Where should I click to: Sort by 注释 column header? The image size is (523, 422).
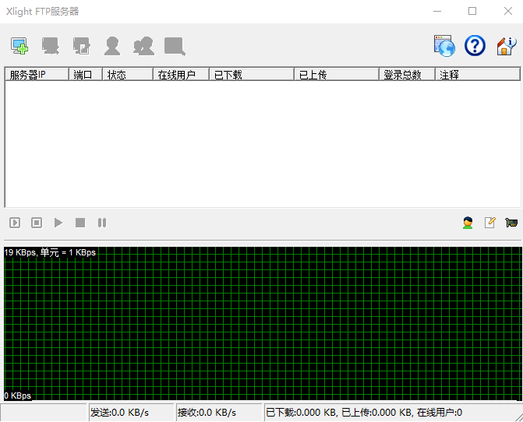[x=478, y=74]
